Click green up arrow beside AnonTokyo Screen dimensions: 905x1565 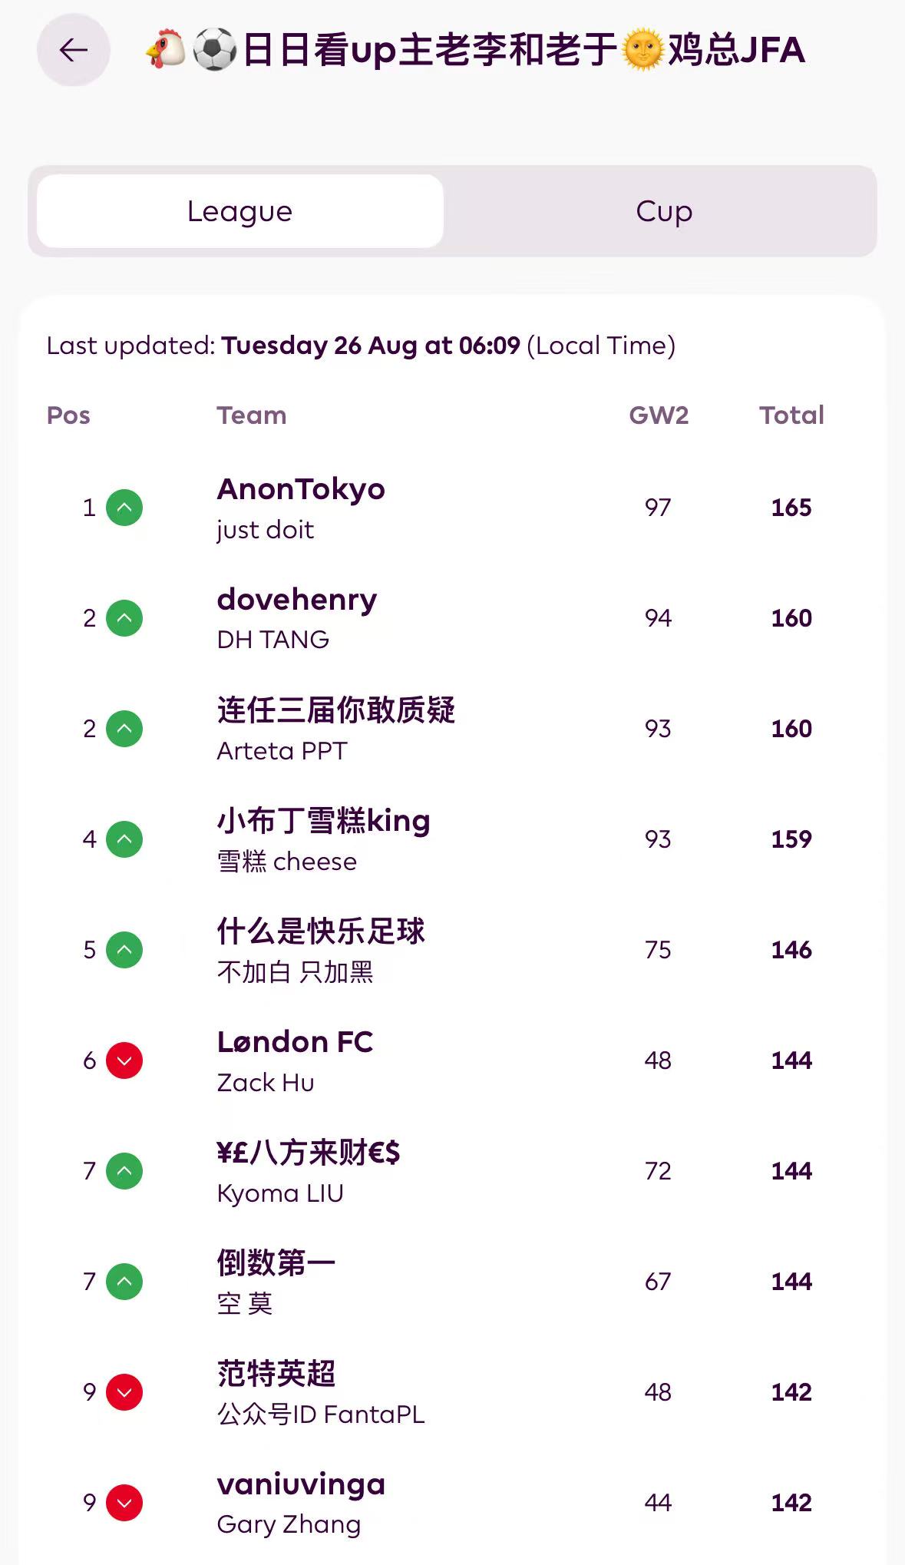click(x=124, y=508)
